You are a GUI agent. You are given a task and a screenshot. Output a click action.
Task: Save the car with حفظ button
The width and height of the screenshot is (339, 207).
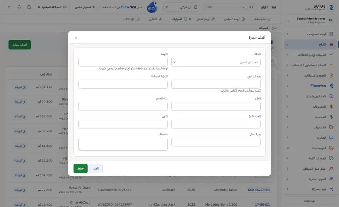pos(81,168)
